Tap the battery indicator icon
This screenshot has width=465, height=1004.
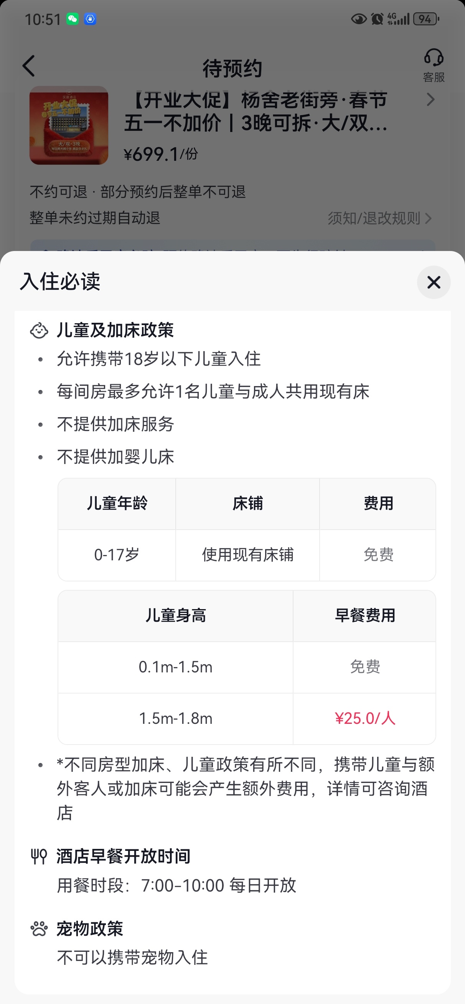point(425,19)
